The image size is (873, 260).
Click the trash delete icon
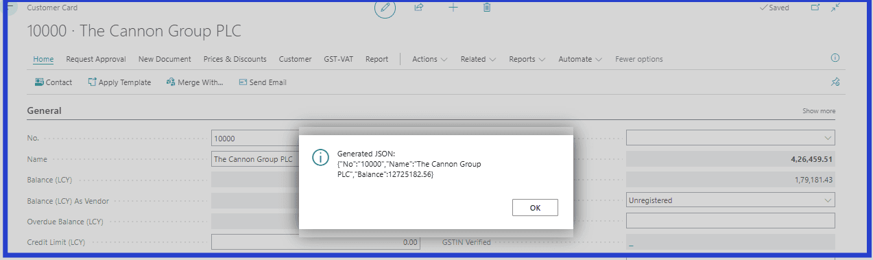tap(487, 8)
